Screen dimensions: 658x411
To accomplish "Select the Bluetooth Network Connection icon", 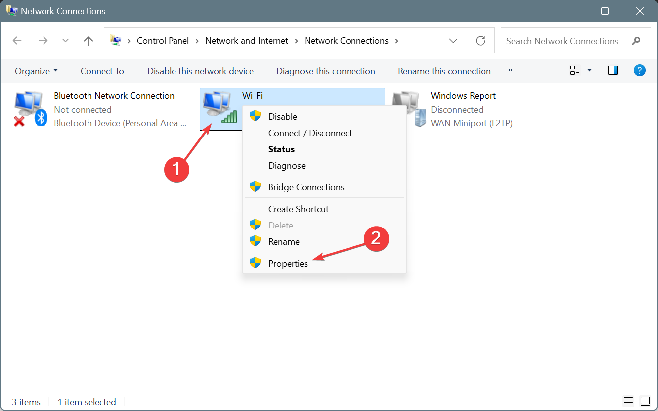I will click(x=30, y=109).
